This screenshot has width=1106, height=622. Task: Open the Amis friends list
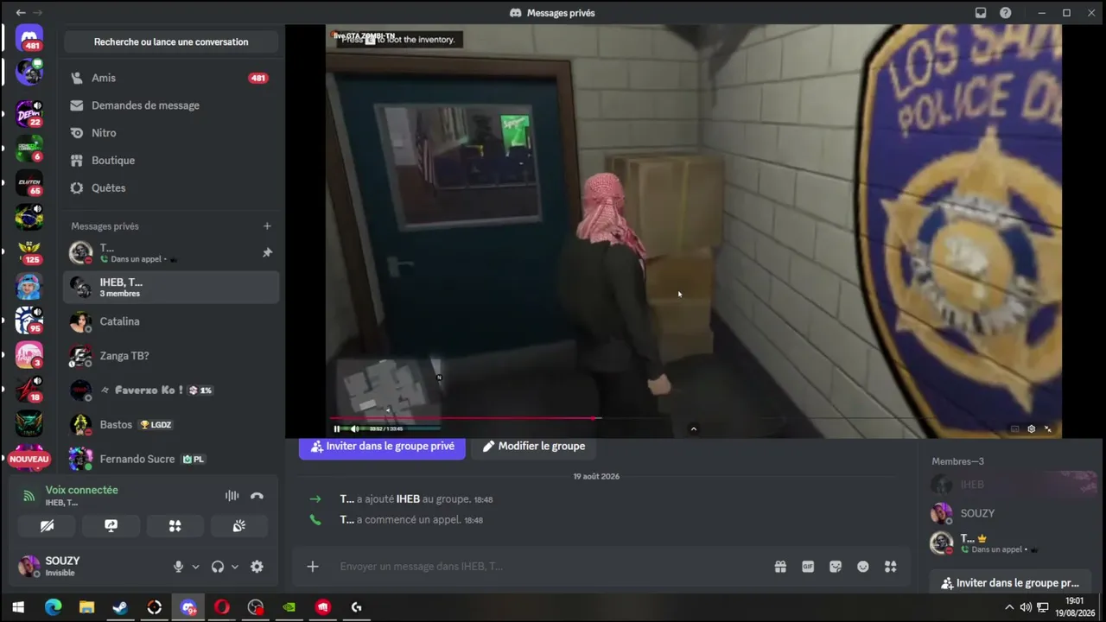point(171,78)
